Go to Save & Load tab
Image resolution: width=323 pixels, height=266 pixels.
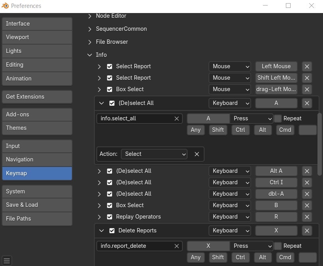point(37,205)
